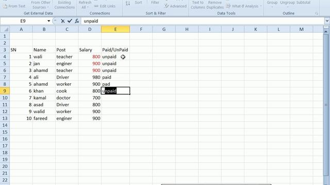Screen dimensions: 330x185
Task: Select the 'unpaid' cell in wali's row
Action: click(115, 57)
